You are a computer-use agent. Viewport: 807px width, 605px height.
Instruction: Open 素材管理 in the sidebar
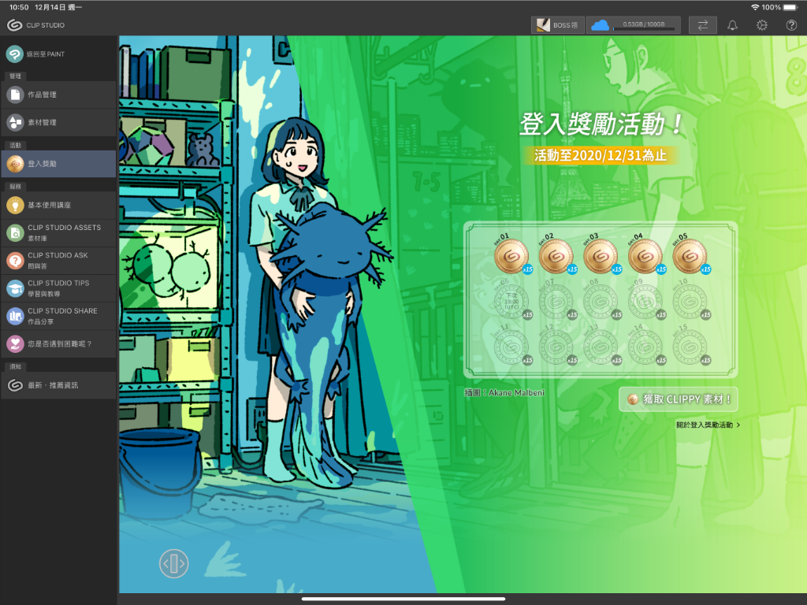coord(58,122)
